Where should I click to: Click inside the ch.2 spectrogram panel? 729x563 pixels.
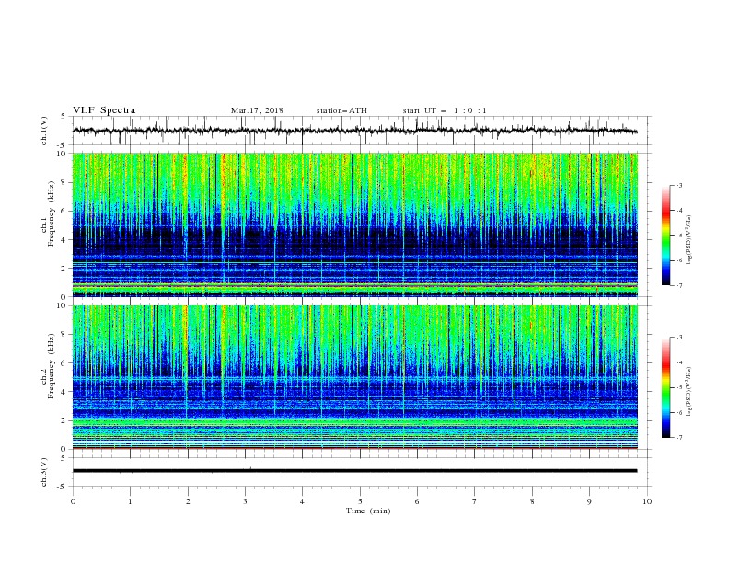click(x=354, y=377)
